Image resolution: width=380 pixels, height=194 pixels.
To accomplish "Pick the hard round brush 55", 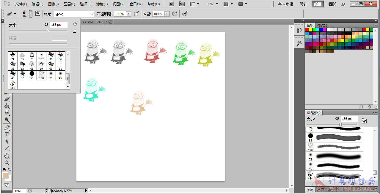I will pyautogui.click(x=32, y=75).
